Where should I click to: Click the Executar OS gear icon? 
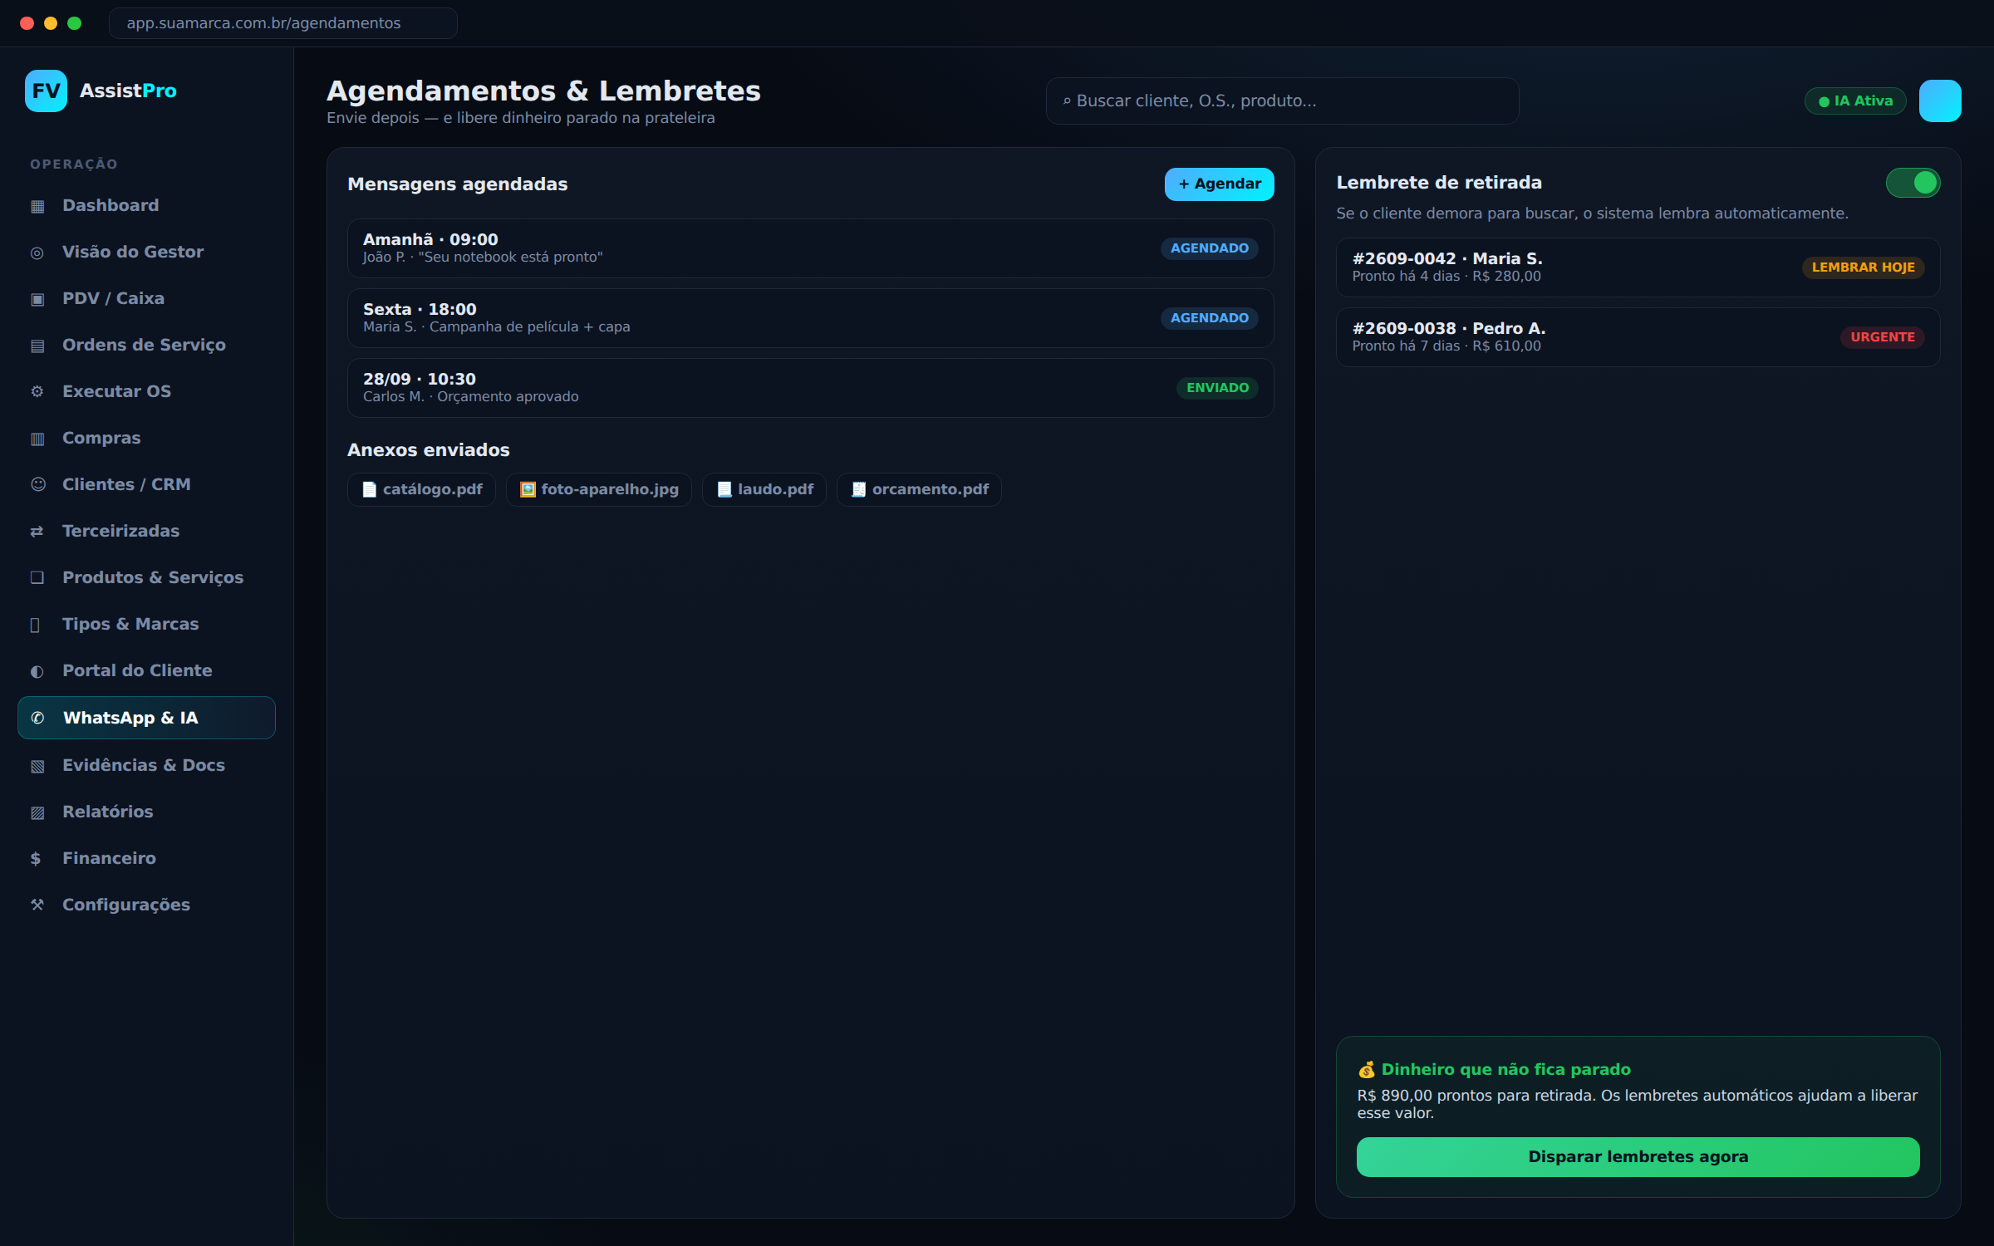click(x=37, y=391)
